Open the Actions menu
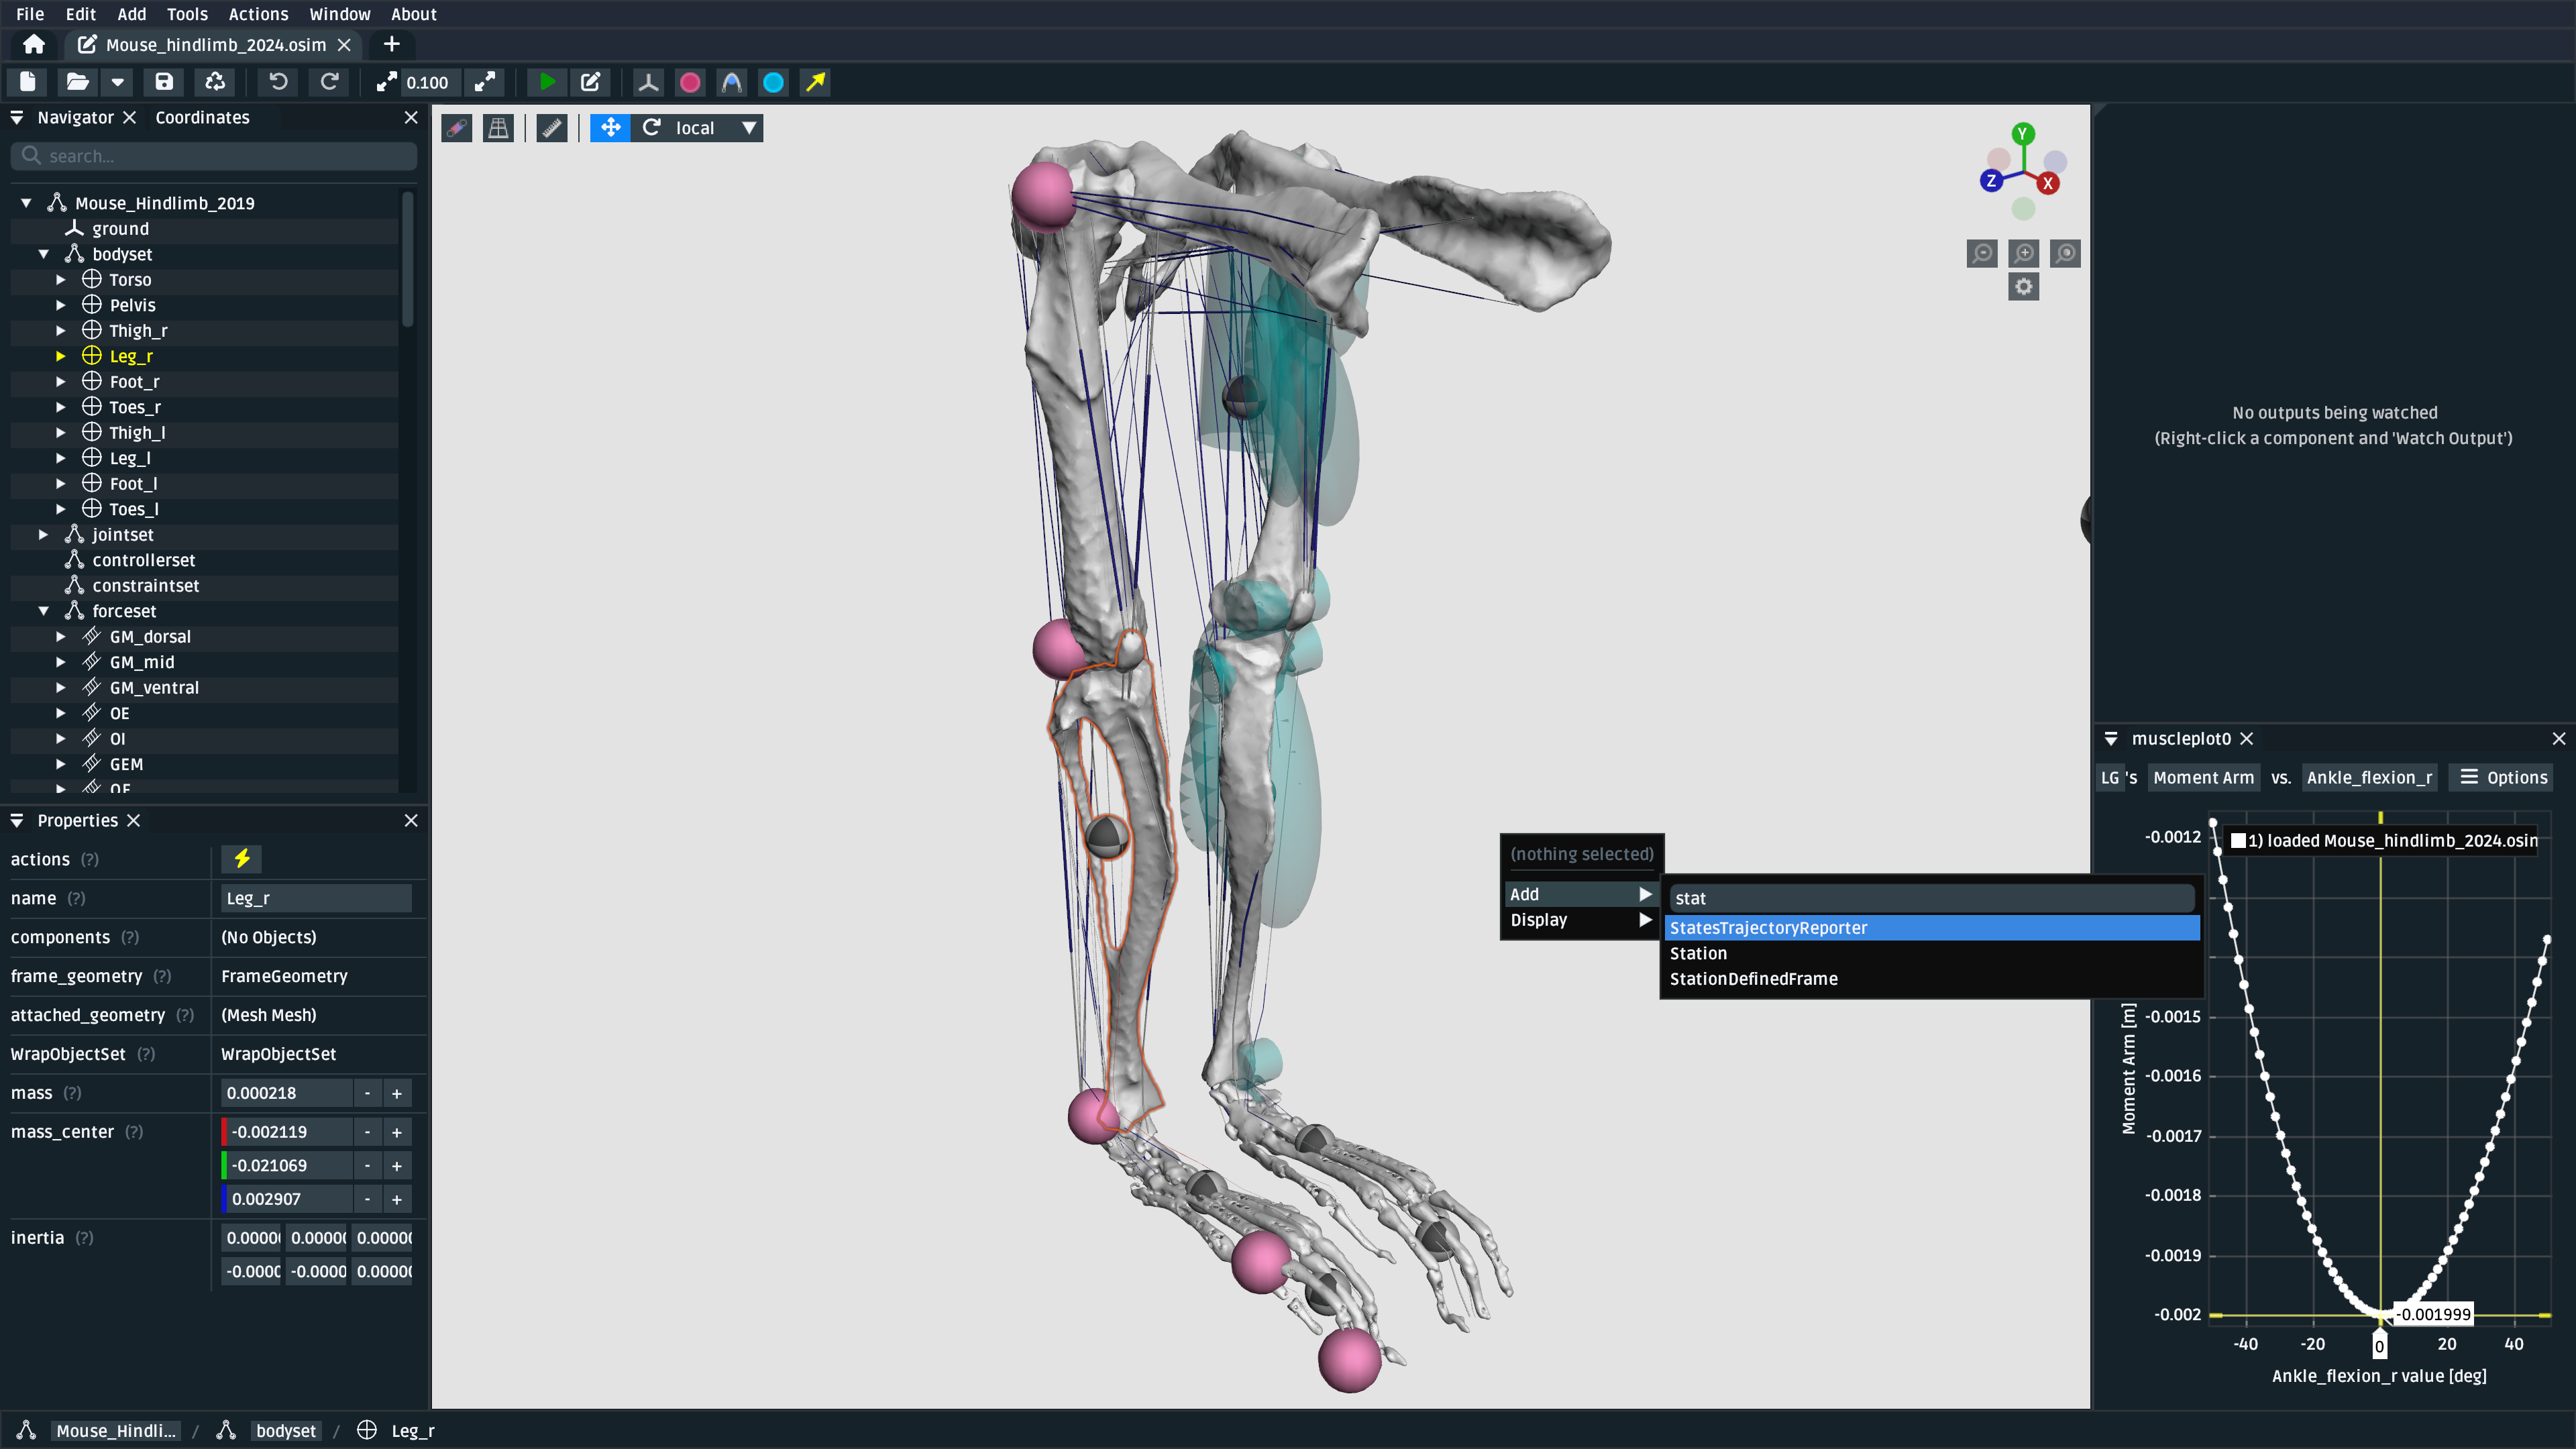This screenshot has width=2576, height=1449. [258, 14]
